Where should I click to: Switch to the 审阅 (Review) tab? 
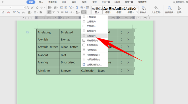[x=74, y=2]
